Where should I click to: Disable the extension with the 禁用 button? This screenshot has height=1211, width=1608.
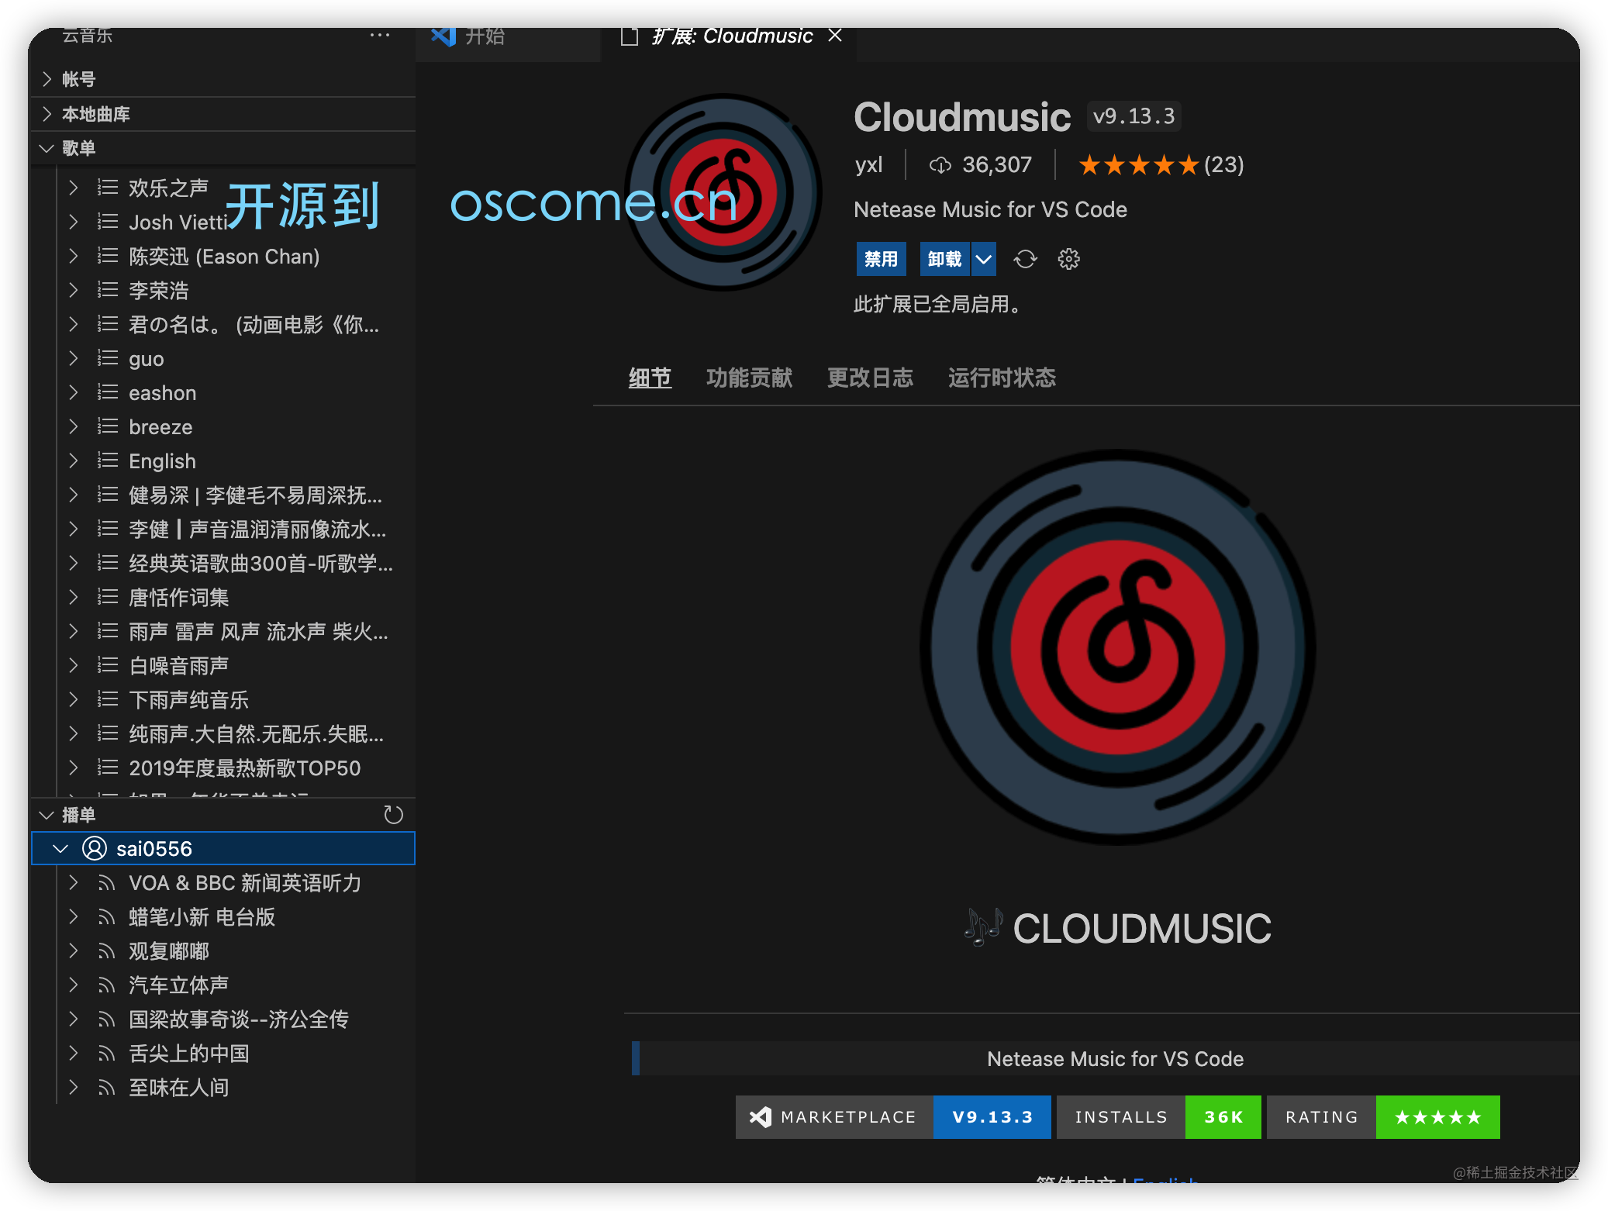(x=881, y=259)
